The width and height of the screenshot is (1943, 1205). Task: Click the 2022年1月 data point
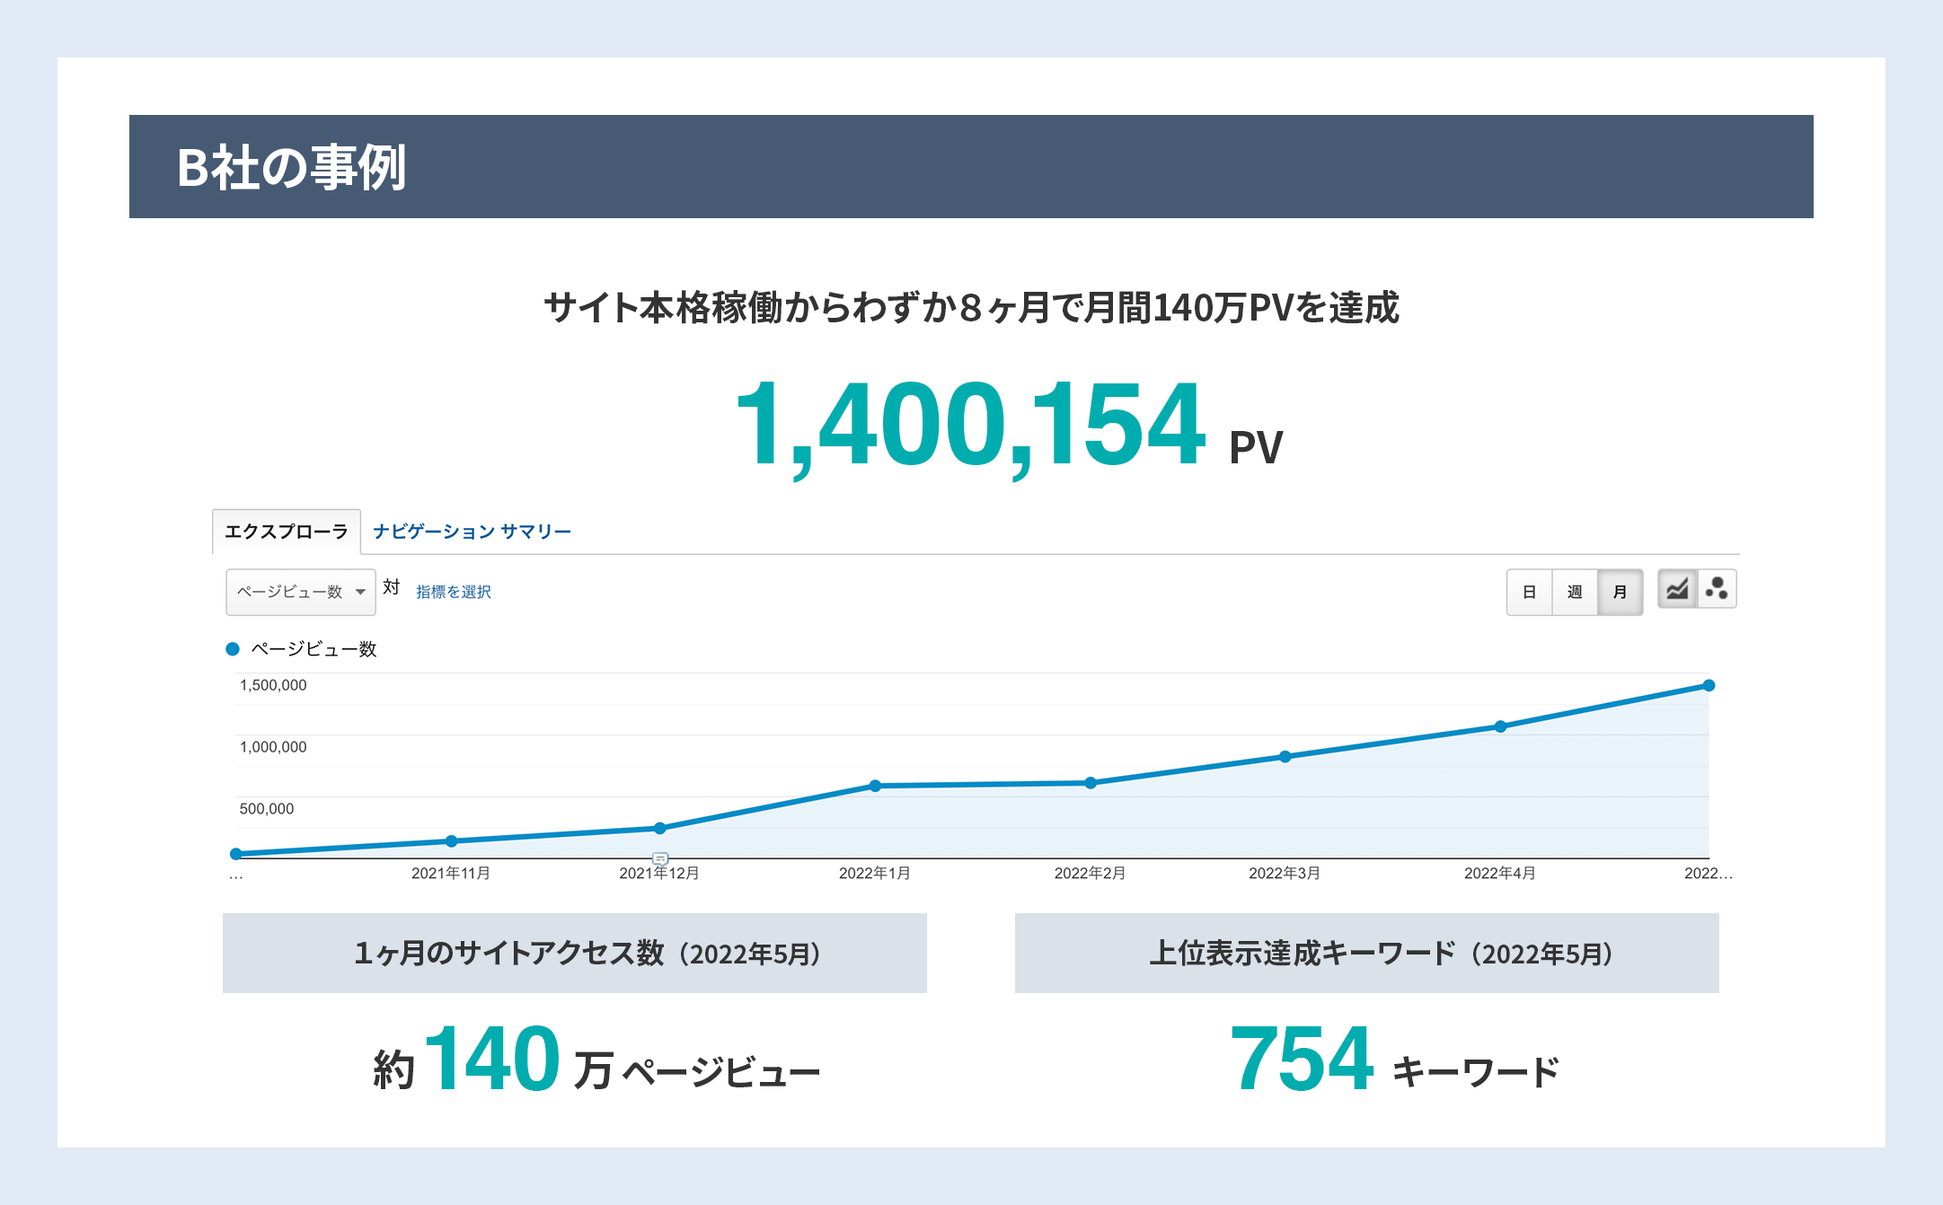(x=875, y=786)
